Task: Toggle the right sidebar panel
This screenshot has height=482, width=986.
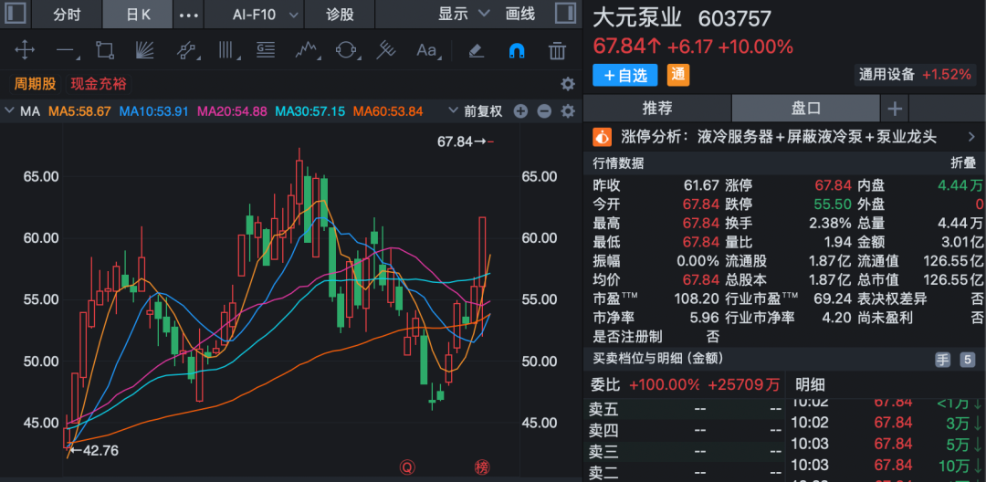Action: tap(566, 14)
